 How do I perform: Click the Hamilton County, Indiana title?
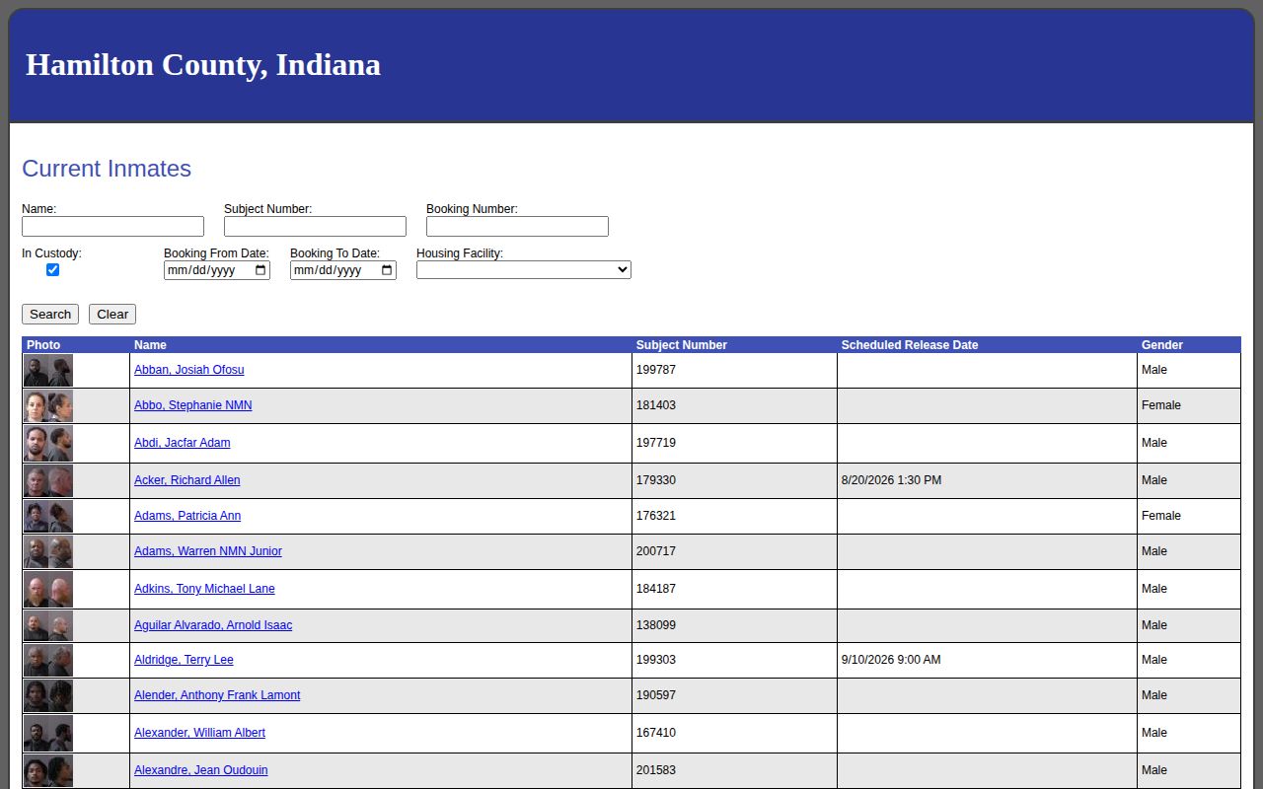[203, 64]
